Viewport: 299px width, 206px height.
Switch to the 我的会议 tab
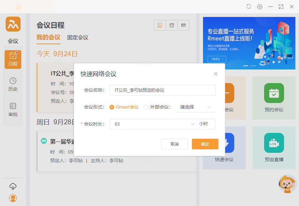[49, 37]
